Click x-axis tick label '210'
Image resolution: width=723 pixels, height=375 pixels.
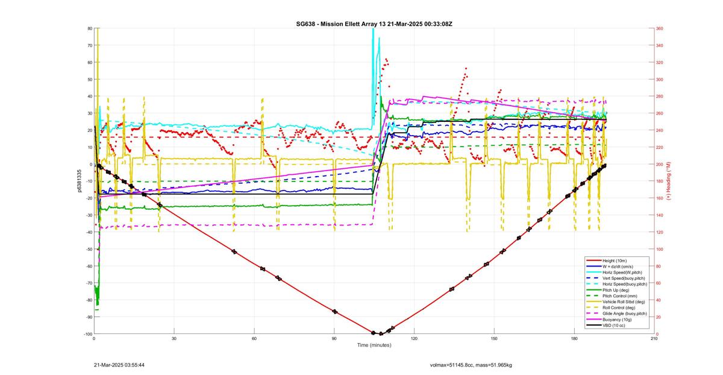(654, 339)
